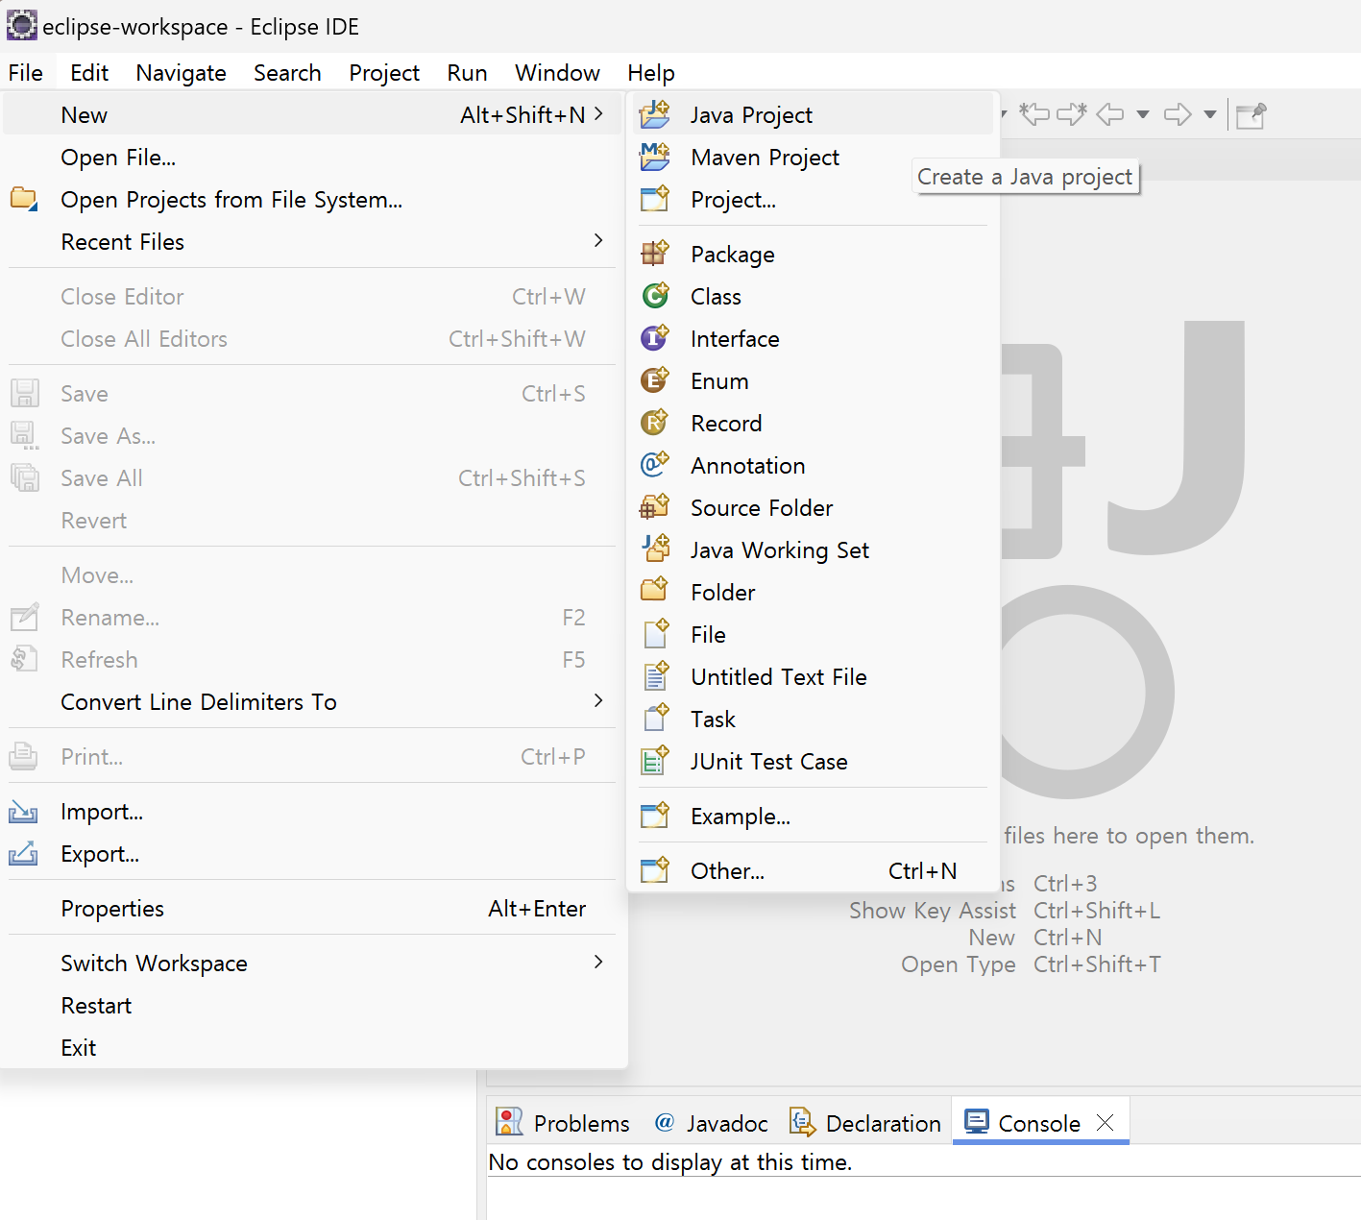Click the Next Edit Location toolbar icon
This screenshot has height=1220, width=1361.
click(x=1072, y=114)
